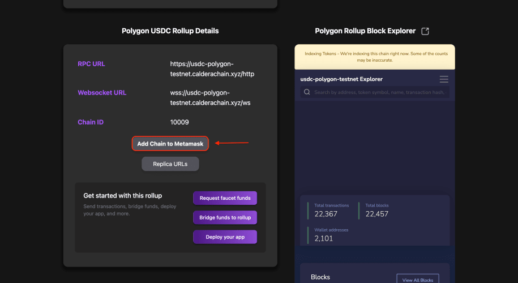Click Total blocks count 22,457
This screenshot has height=283, width=518.
376,214
